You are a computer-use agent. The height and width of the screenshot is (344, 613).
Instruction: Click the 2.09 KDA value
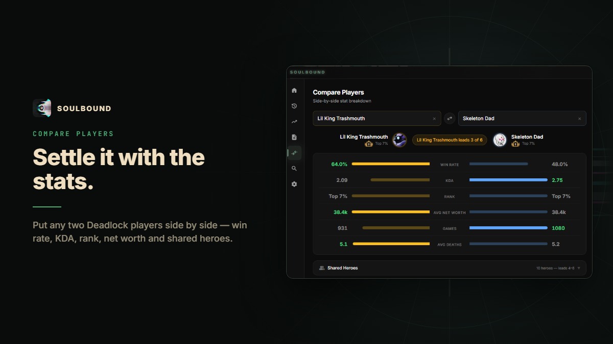[342, 180]
